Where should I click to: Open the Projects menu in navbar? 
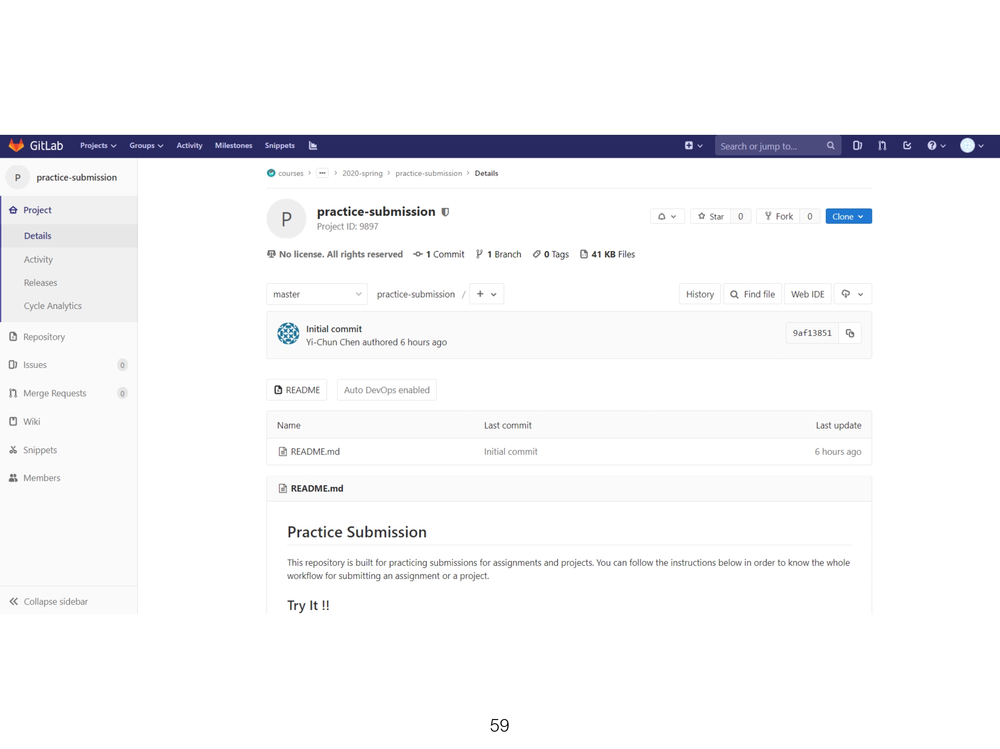(x=98, y=146)
